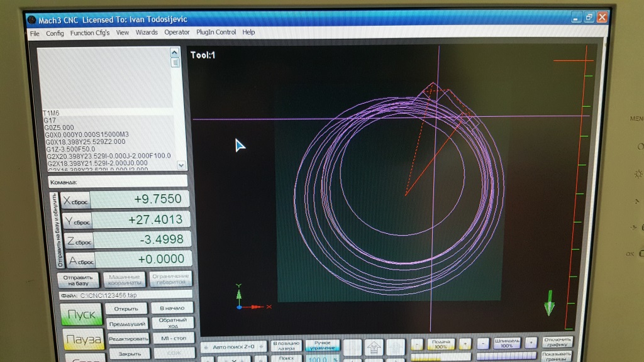The height and width of the screenshot is (362, 644).
Task: Open the Function Cfg's menu
Action: click(89, 33)
